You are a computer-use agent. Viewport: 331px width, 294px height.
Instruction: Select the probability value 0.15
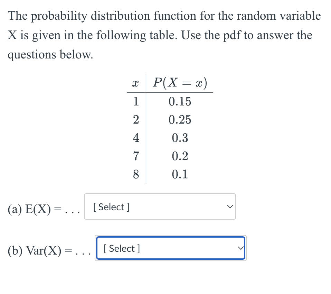[x=179, y=101]
